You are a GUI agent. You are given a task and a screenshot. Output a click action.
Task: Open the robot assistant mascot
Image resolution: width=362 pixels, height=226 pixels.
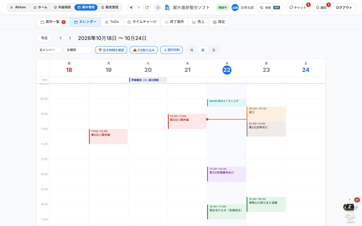click(x=350, y=211)
